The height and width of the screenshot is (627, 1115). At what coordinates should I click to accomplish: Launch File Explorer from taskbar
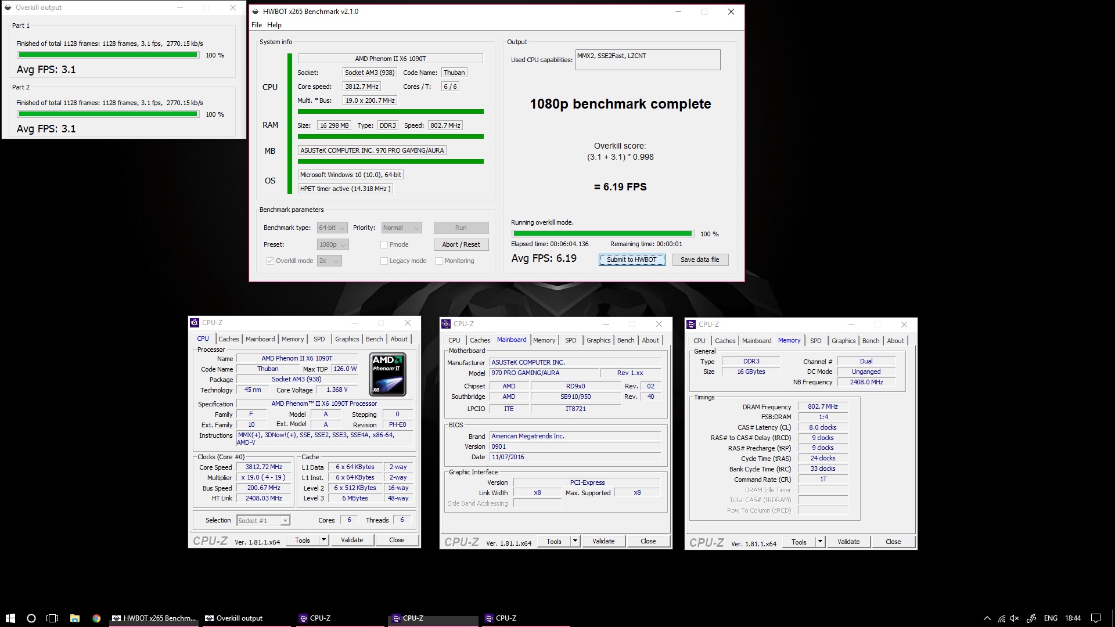74,618
